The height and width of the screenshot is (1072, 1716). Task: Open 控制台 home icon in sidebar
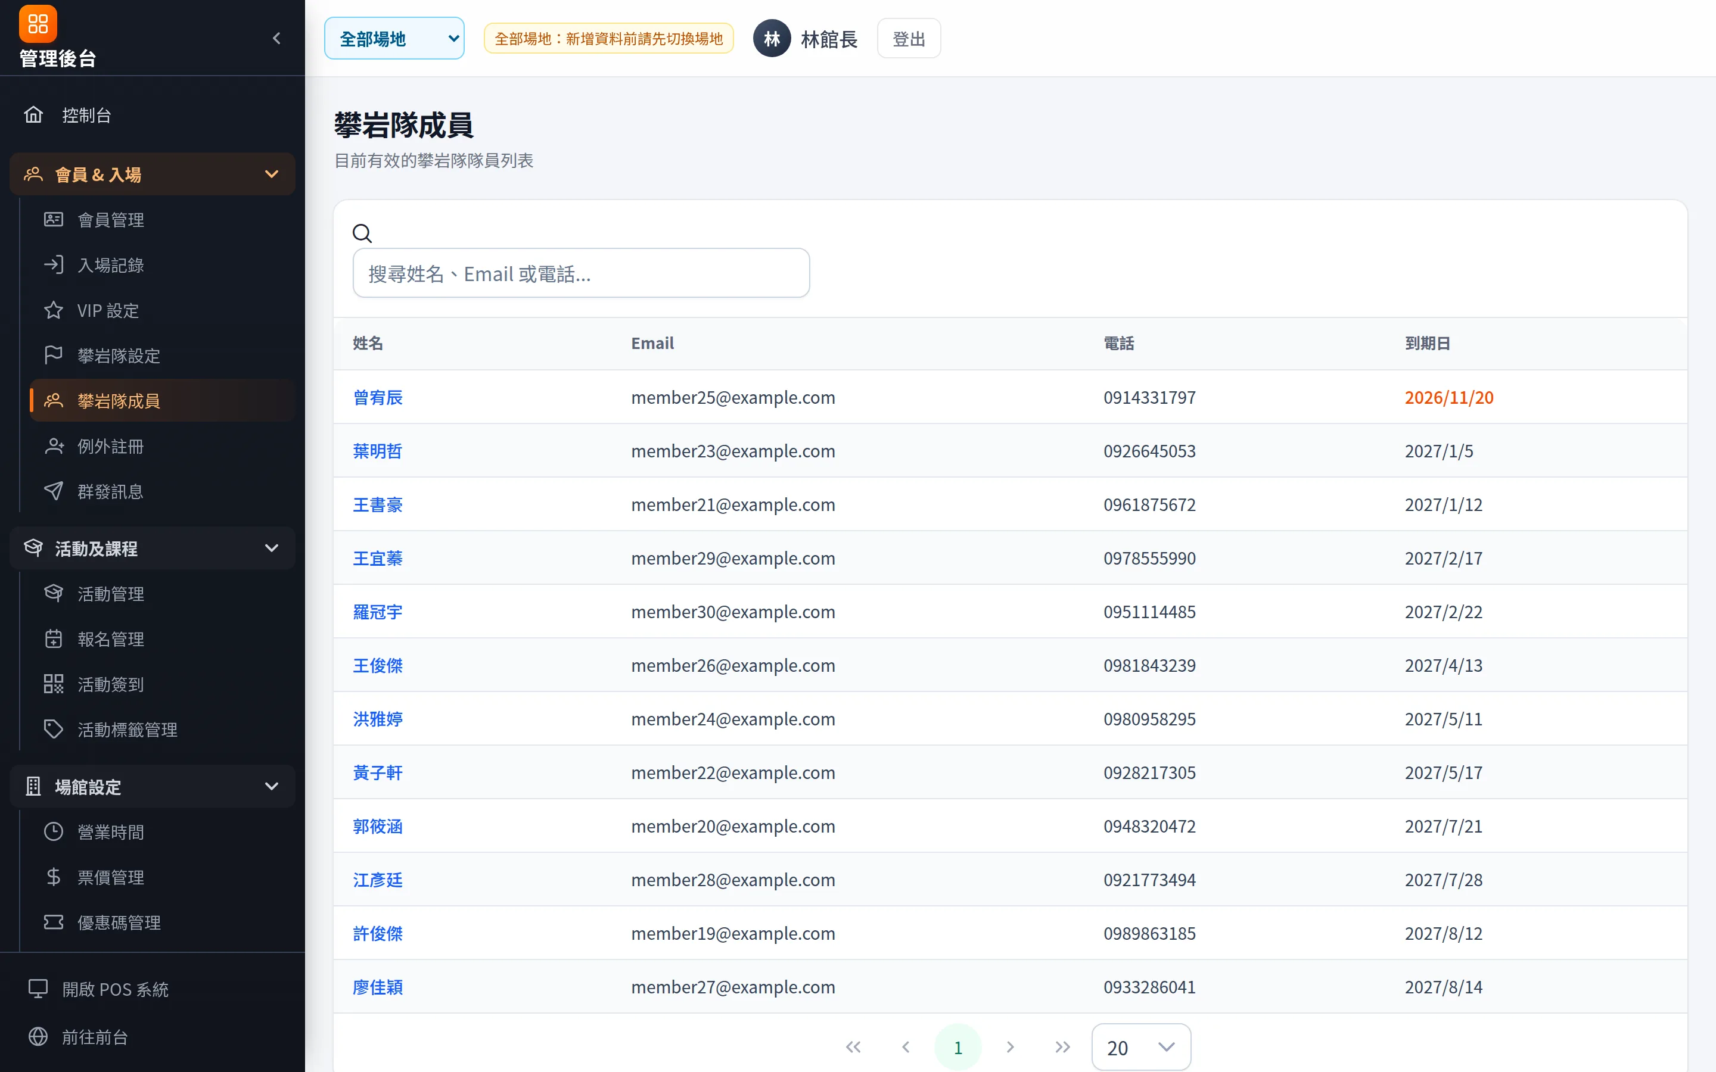coord(33,115)
